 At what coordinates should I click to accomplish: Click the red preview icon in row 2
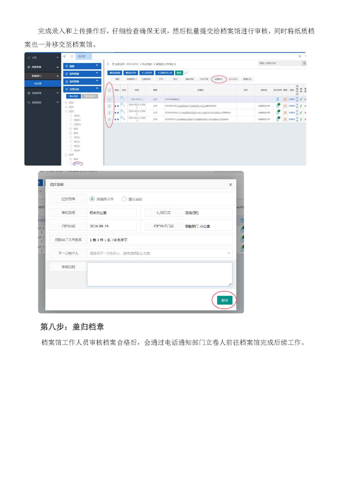[285, 106]
